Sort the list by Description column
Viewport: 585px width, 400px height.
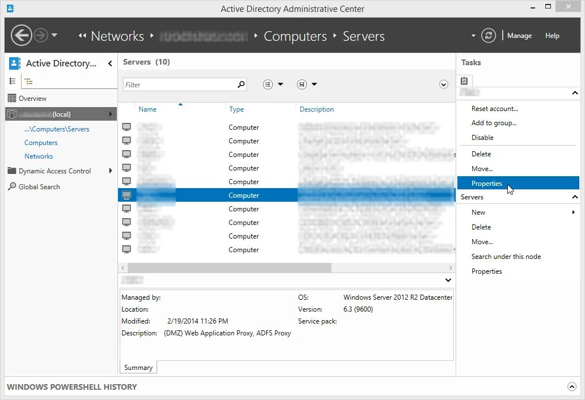coord(317,109)
